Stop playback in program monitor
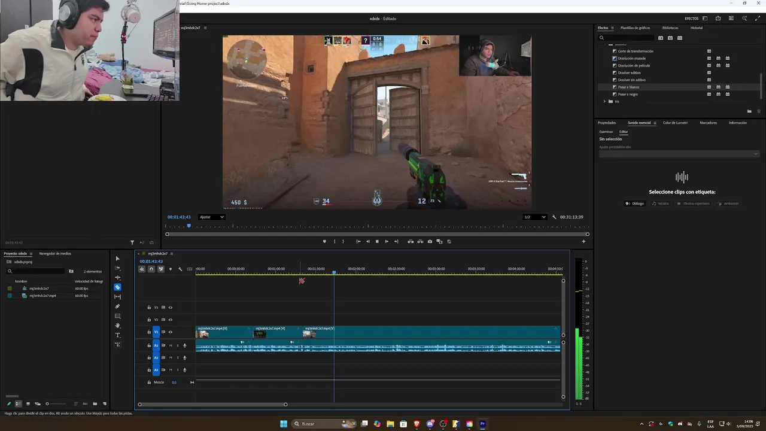This screenshot has width=766, height=431. click(x=377, y=241)
